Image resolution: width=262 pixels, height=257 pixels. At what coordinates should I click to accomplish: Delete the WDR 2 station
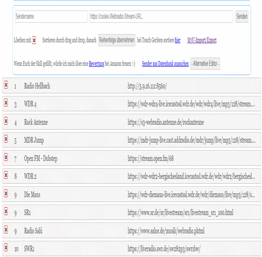(6, 175)
